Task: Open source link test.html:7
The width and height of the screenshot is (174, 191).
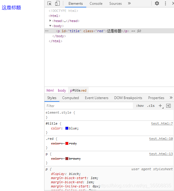Action: coord(162,123)
